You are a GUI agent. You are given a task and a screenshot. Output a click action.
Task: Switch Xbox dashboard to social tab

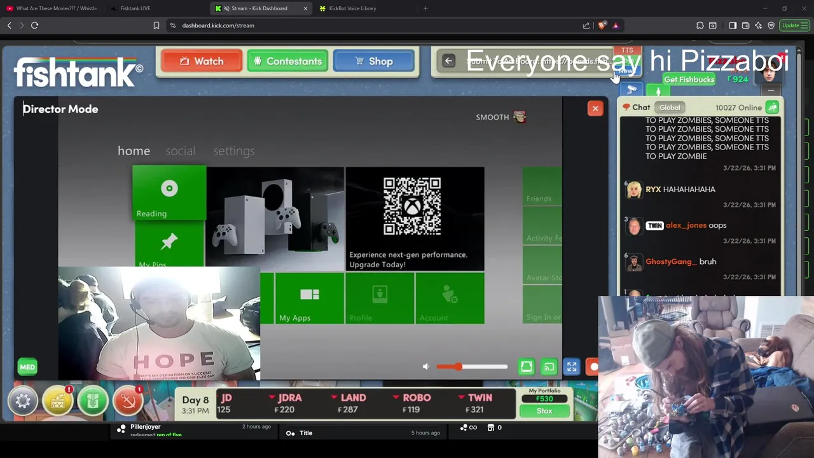click(x=180, y=151)
